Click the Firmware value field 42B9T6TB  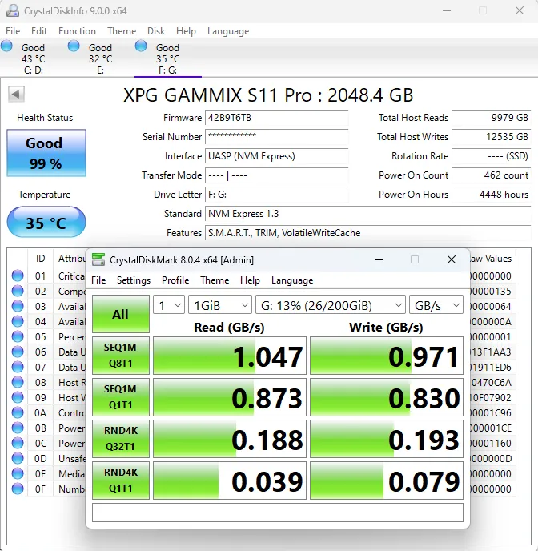(x=276, y=118)
